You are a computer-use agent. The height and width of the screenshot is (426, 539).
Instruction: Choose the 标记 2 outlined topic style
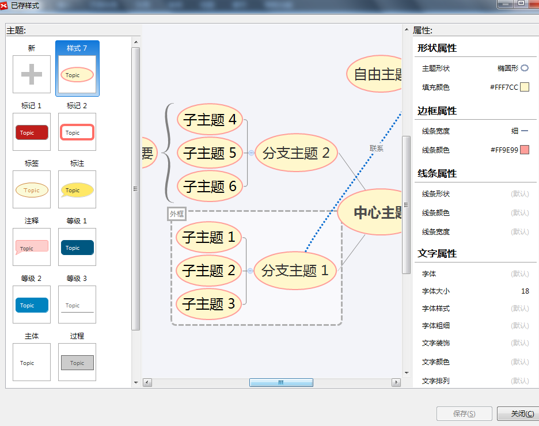tap(77, 132)
